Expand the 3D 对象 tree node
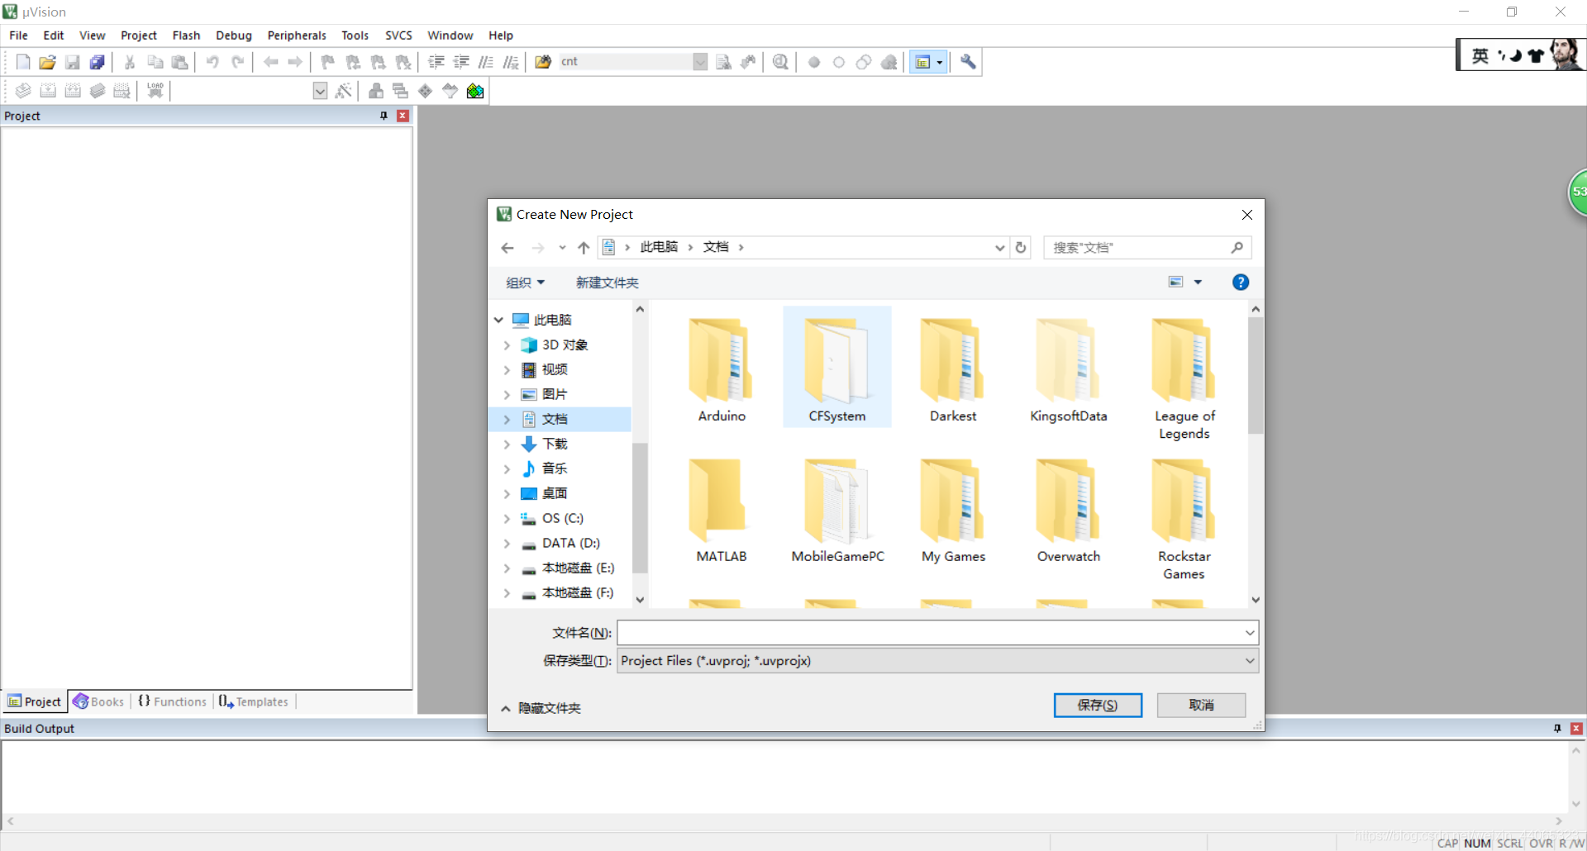 (507, 345)
